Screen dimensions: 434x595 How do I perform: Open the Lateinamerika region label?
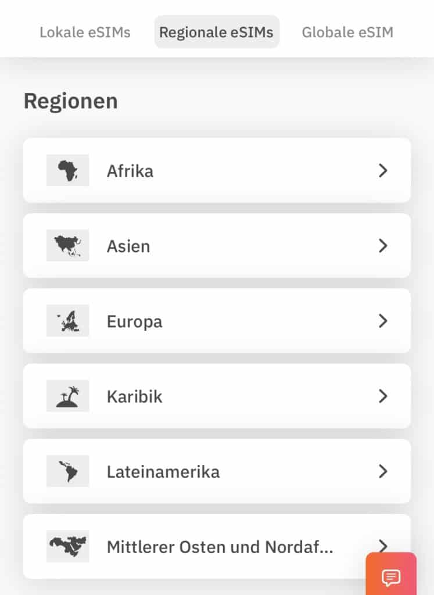163,472
